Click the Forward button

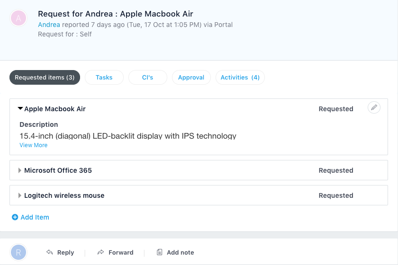116,252
